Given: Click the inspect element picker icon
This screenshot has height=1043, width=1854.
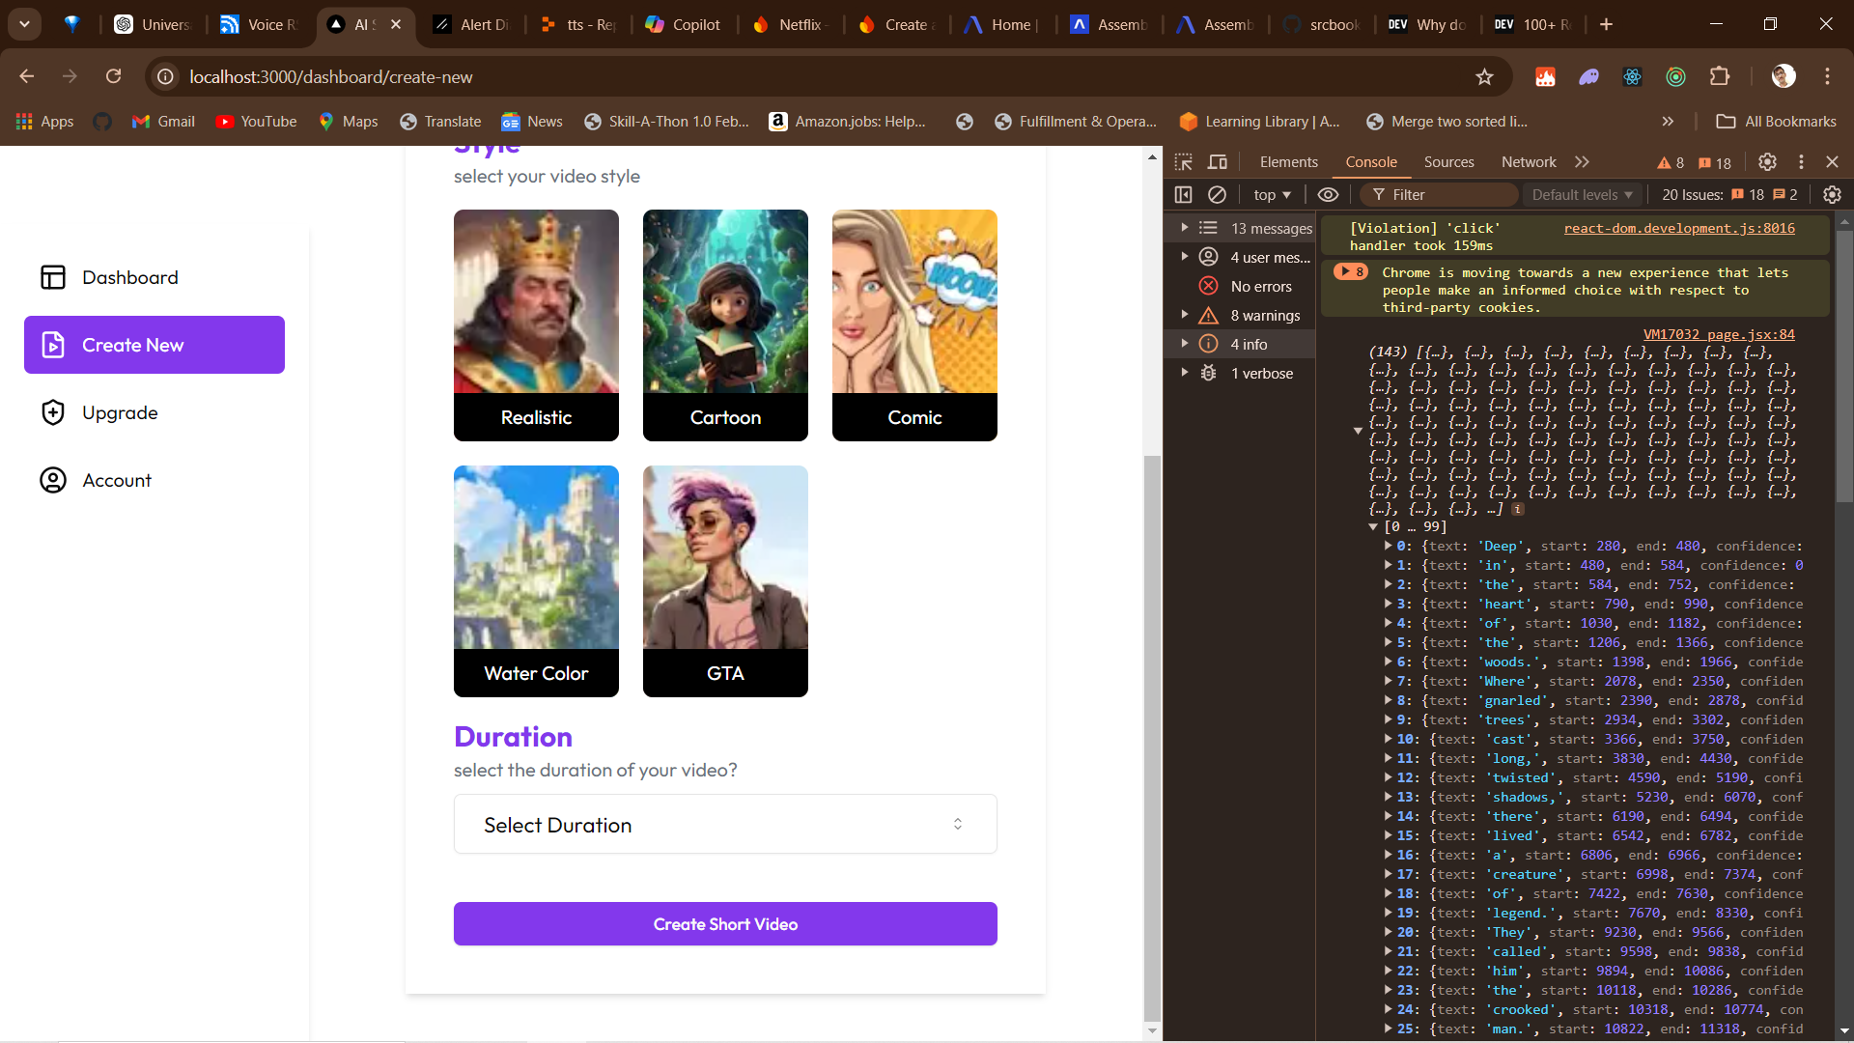Looking at the screenshot, I should pyautogui.click(x=1183, y=162).
